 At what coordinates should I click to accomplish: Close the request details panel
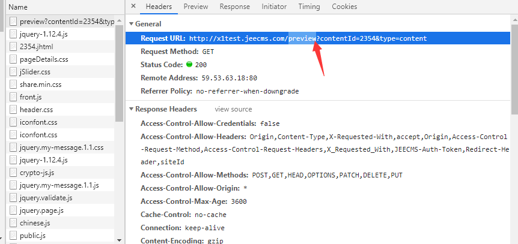[x=133, y=7]
